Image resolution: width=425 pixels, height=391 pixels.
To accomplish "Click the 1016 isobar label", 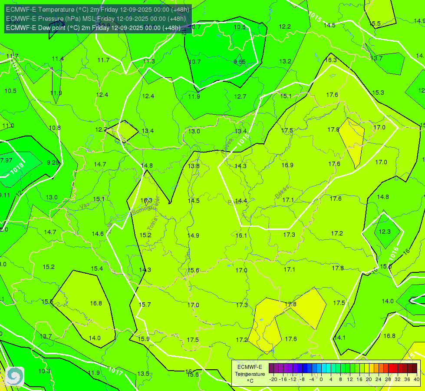I will (x=394, y=253).
